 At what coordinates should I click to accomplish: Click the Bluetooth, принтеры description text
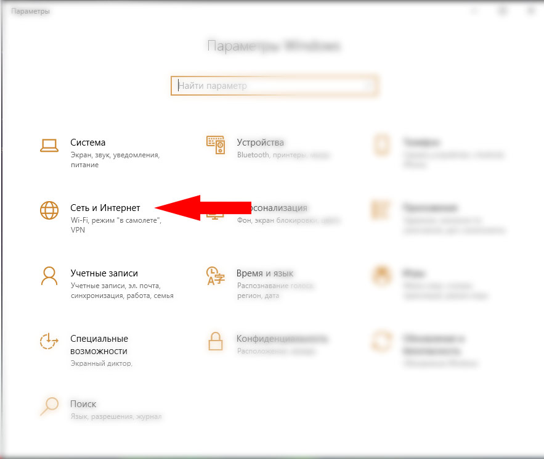(x=283, y=155)
